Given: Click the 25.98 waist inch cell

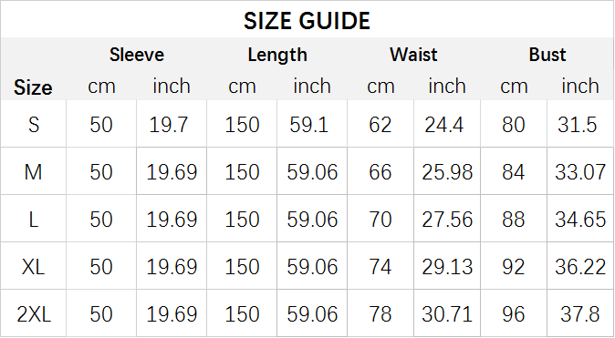Looking at the screenshot, I should pyautogui.click(x=447, y=172).
